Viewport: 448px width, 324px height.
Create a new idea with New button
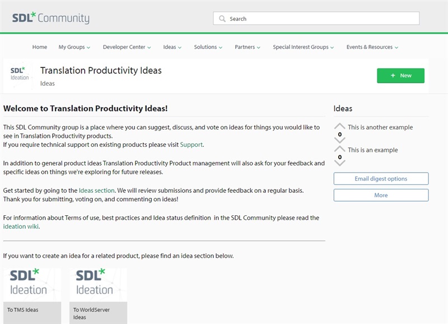point(400,76)
